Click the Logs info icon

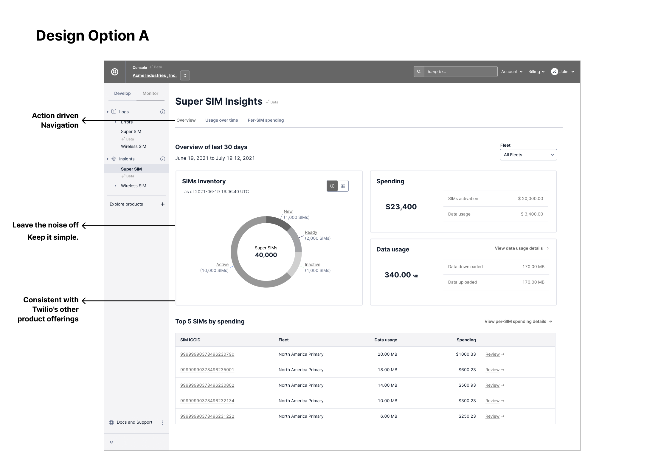click(163, 112)
